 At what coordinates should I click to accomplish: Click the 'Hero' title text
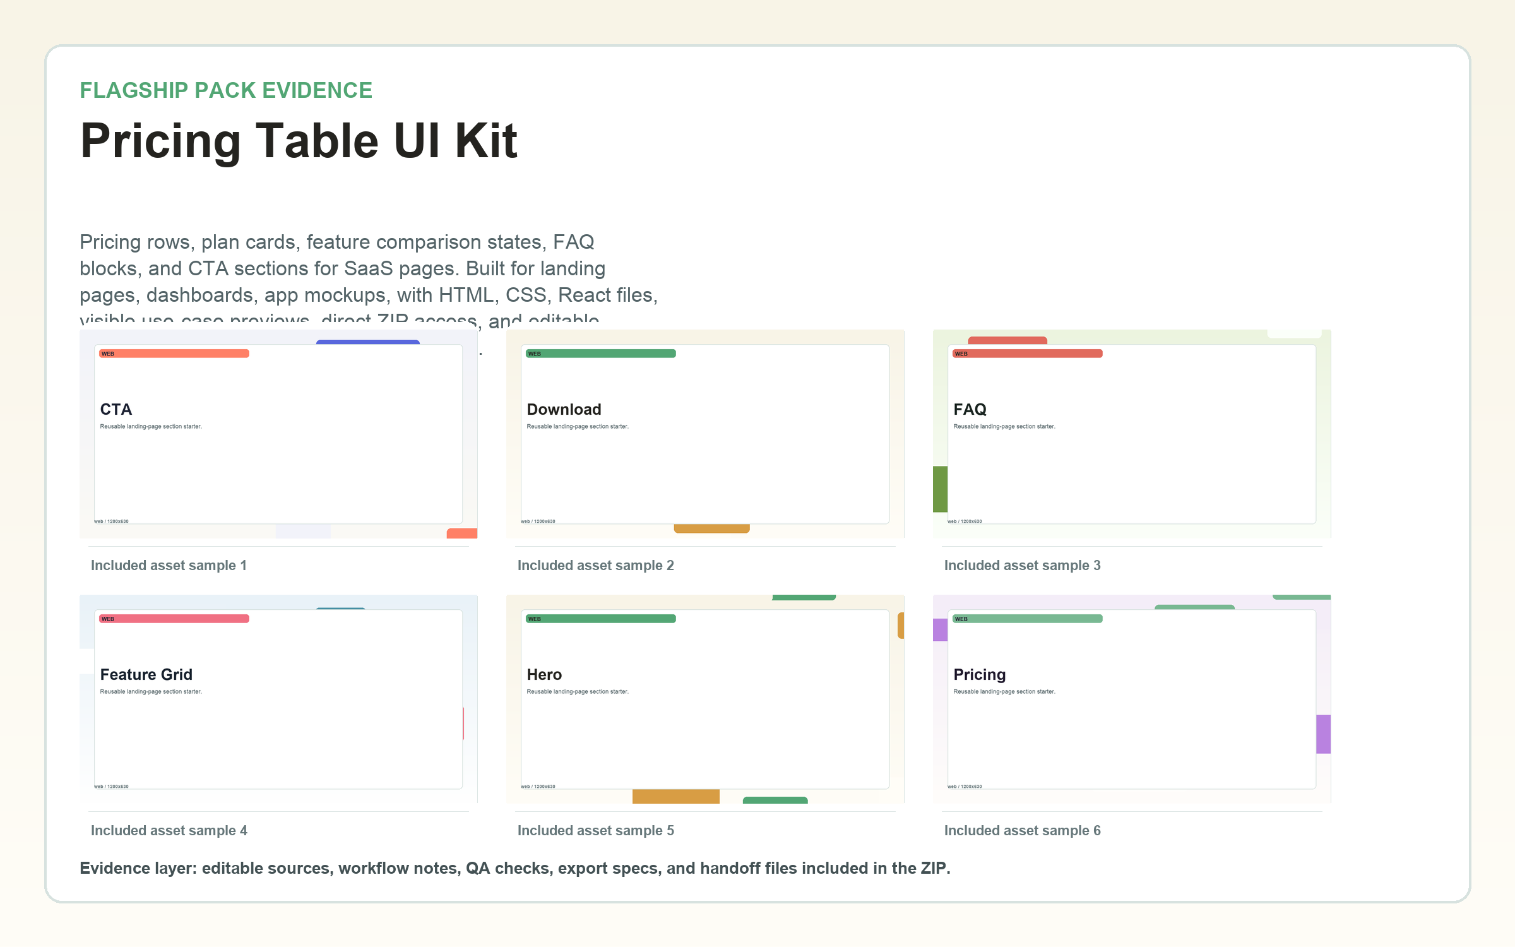coord(545,675)
